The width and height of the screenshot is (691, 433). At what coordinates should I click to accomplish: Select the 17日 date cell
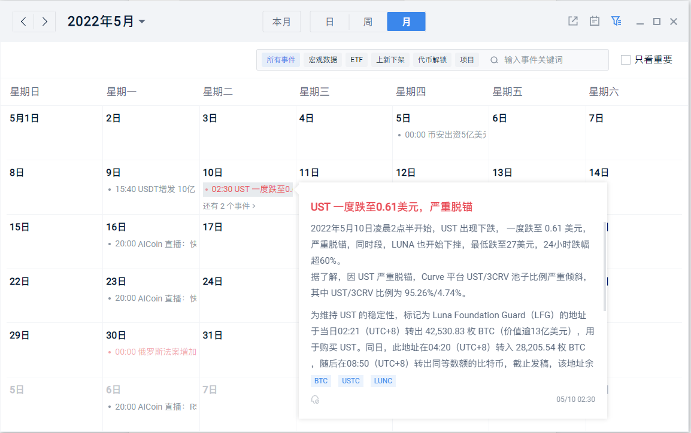[x=248, y=242]
